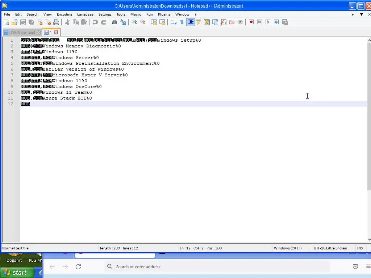
Task: Click the browser Pocket save icon
Action: [x=355, y=267]
